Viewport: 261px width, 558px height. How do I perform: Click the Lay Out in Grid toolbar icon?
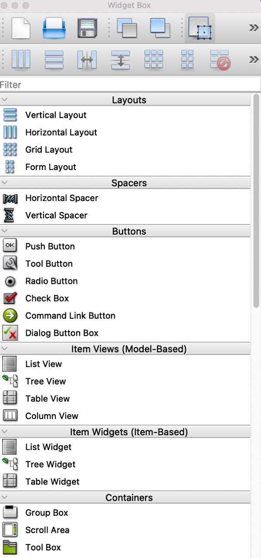(154, 59)
